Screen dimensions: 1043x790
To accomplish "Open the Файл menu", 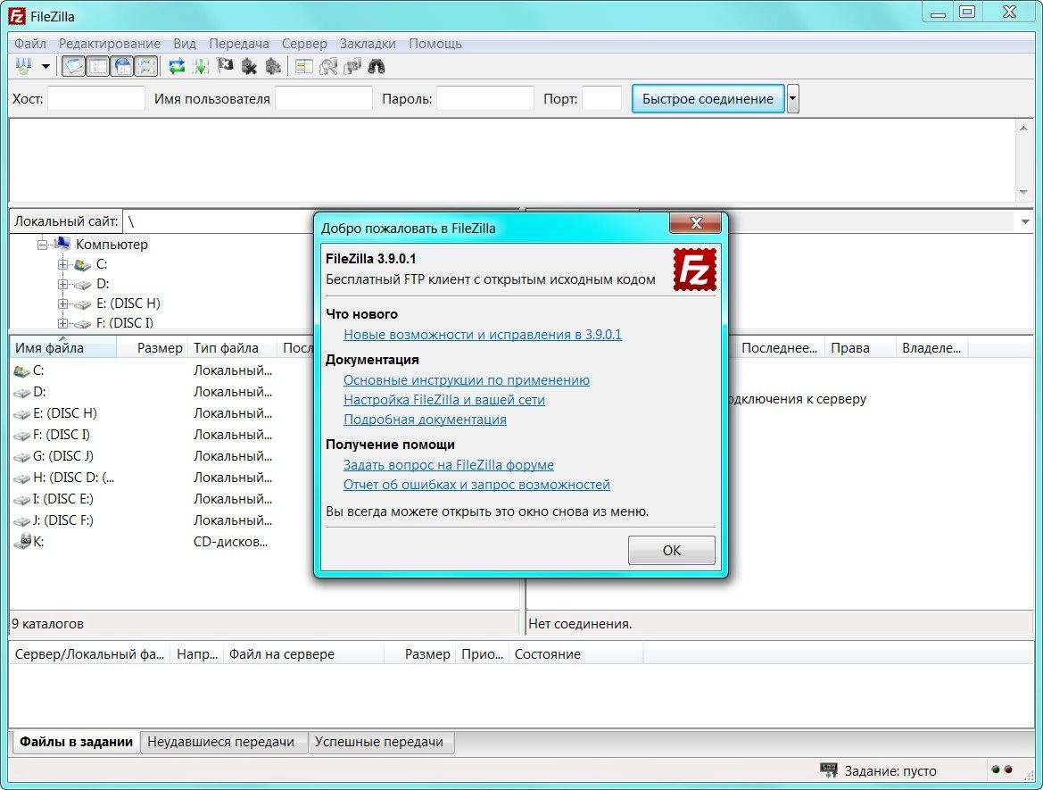I will (x=30, y=43).
